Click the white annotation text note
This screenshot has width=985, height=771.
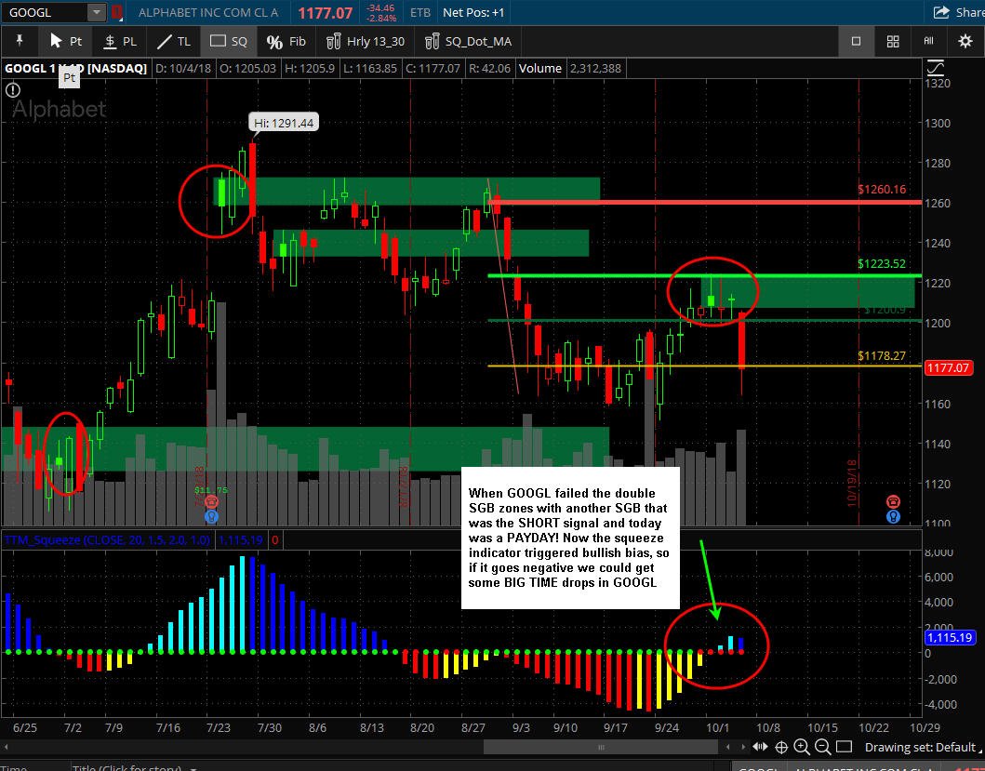point(570,538)
